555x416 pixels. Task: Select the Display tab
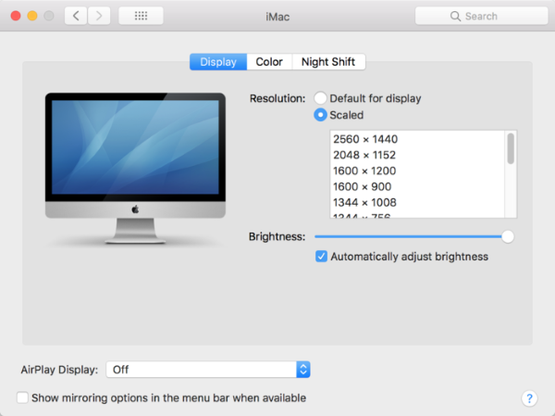218,62
